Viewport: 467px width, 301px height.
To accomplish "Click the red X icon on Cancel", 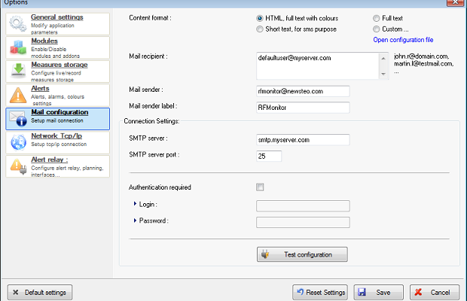I will [418, 292].
